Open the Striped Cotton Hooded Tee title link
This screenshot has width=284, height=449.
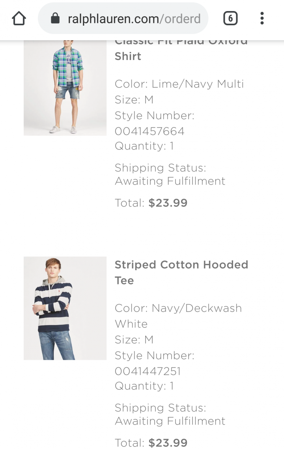(181, 272)
